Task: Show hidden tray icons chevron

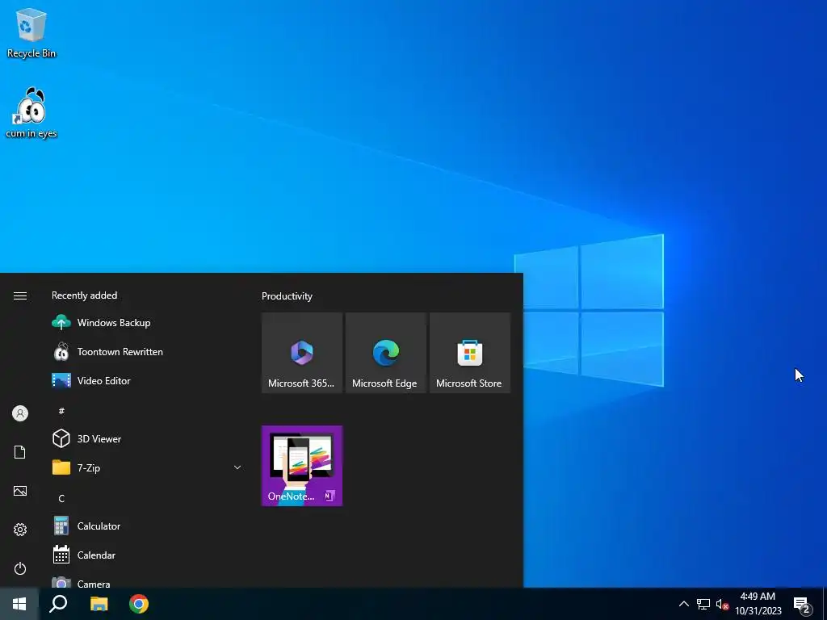Action: tap(683, 604)
